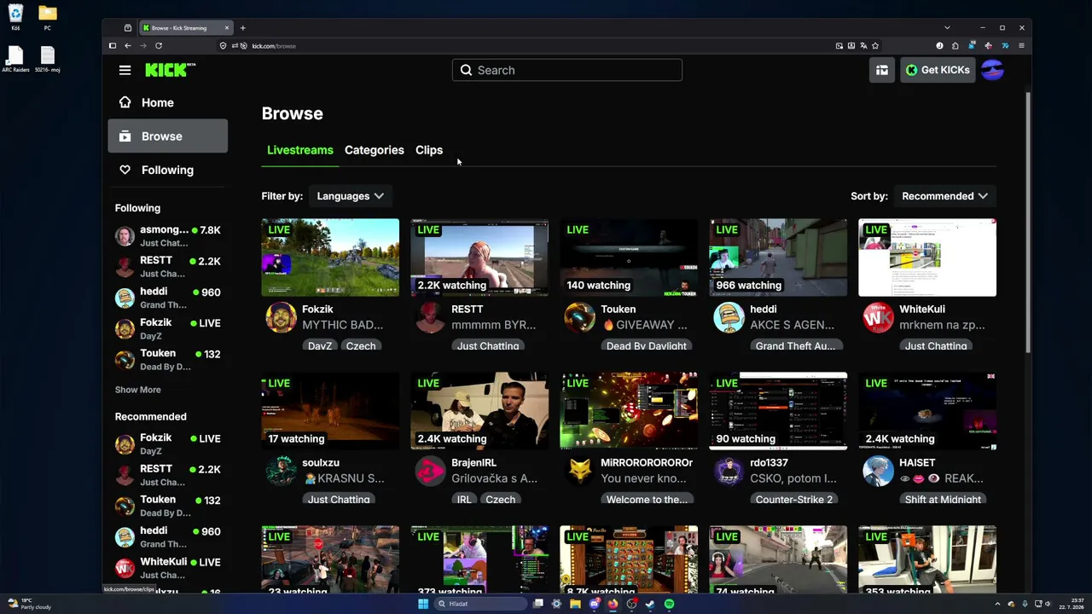Expand the Languages filter dropdown
Viewport: 1092px width, 614px height.
click(x=350, y=196)
